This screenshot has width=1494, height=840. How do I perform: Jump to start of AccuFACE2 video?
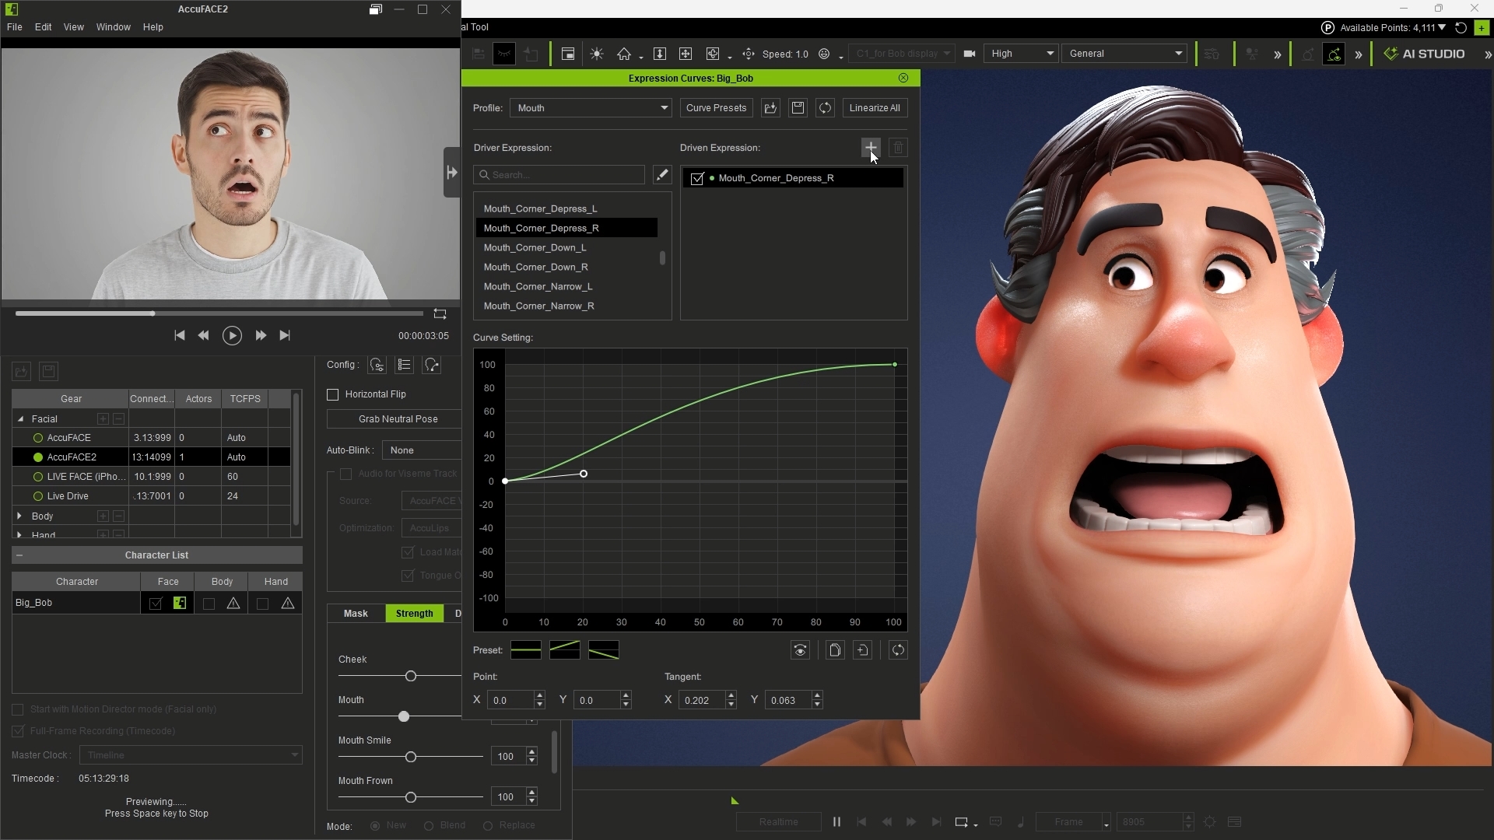180,335
